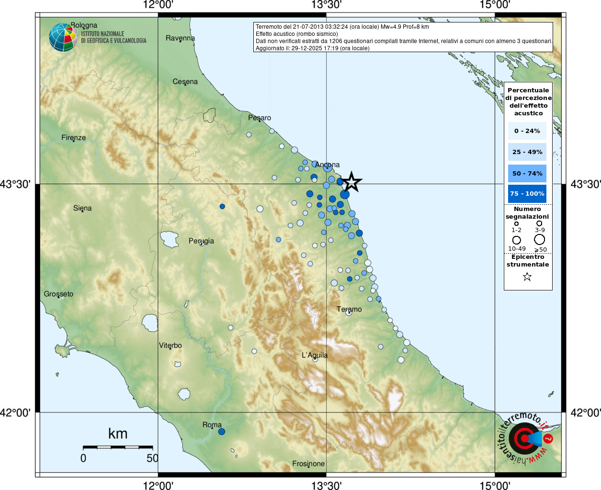The height and width of the screenshot is (490, 601).
Task: Click the 0 - 24% color swatch
Action: click(527, 131)
